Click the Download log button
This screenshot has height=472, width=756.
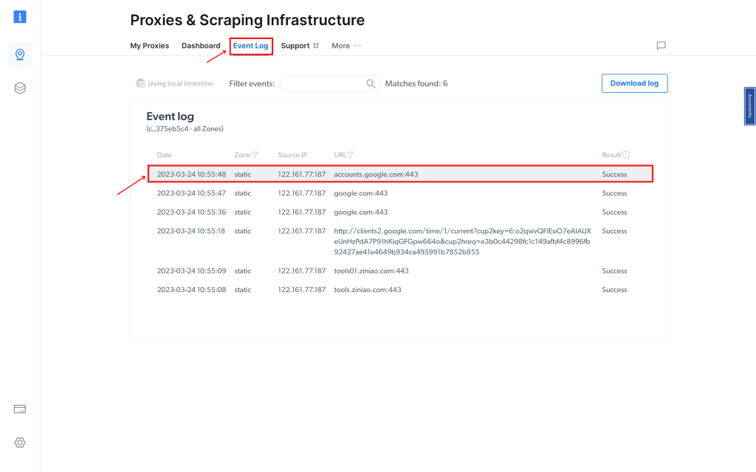634,83
